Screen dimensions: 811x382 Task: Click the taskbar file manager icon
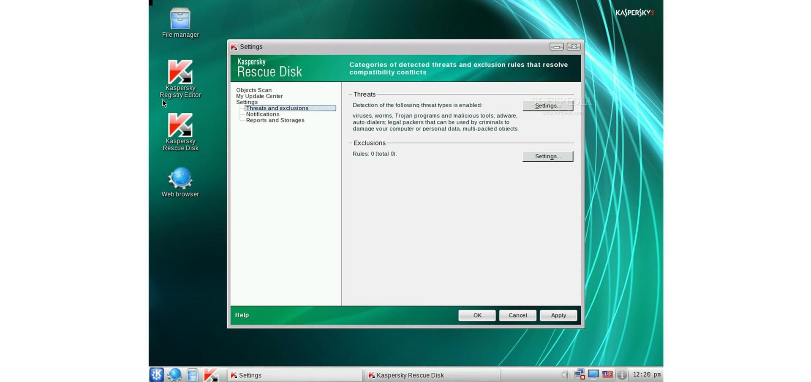[x=193, y=374]
